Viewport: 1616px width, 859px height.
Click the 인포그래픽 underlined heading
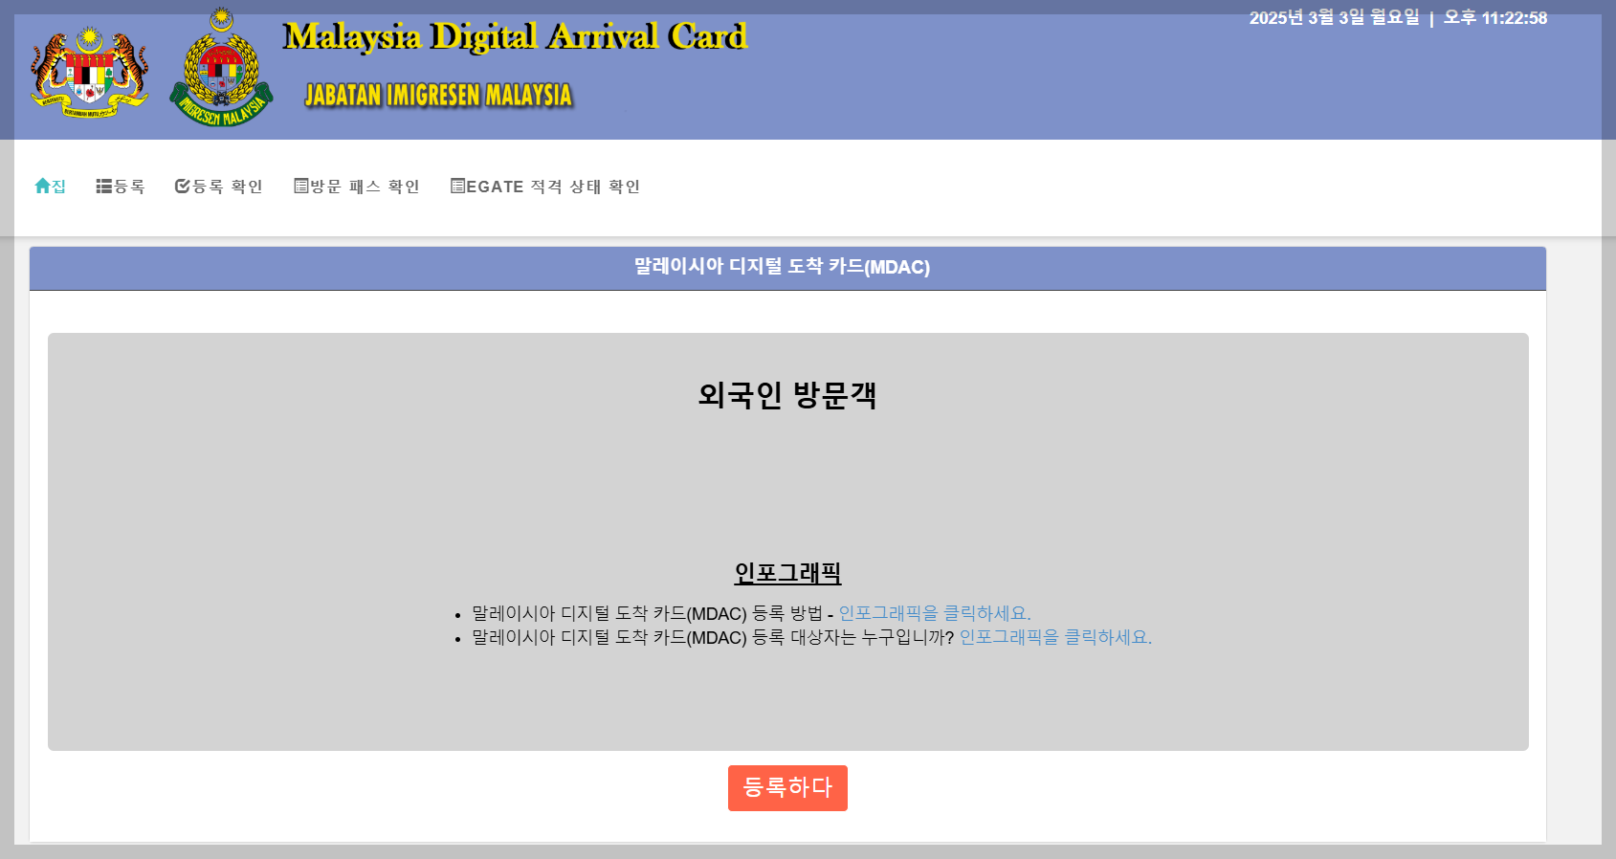pos(787,573)
